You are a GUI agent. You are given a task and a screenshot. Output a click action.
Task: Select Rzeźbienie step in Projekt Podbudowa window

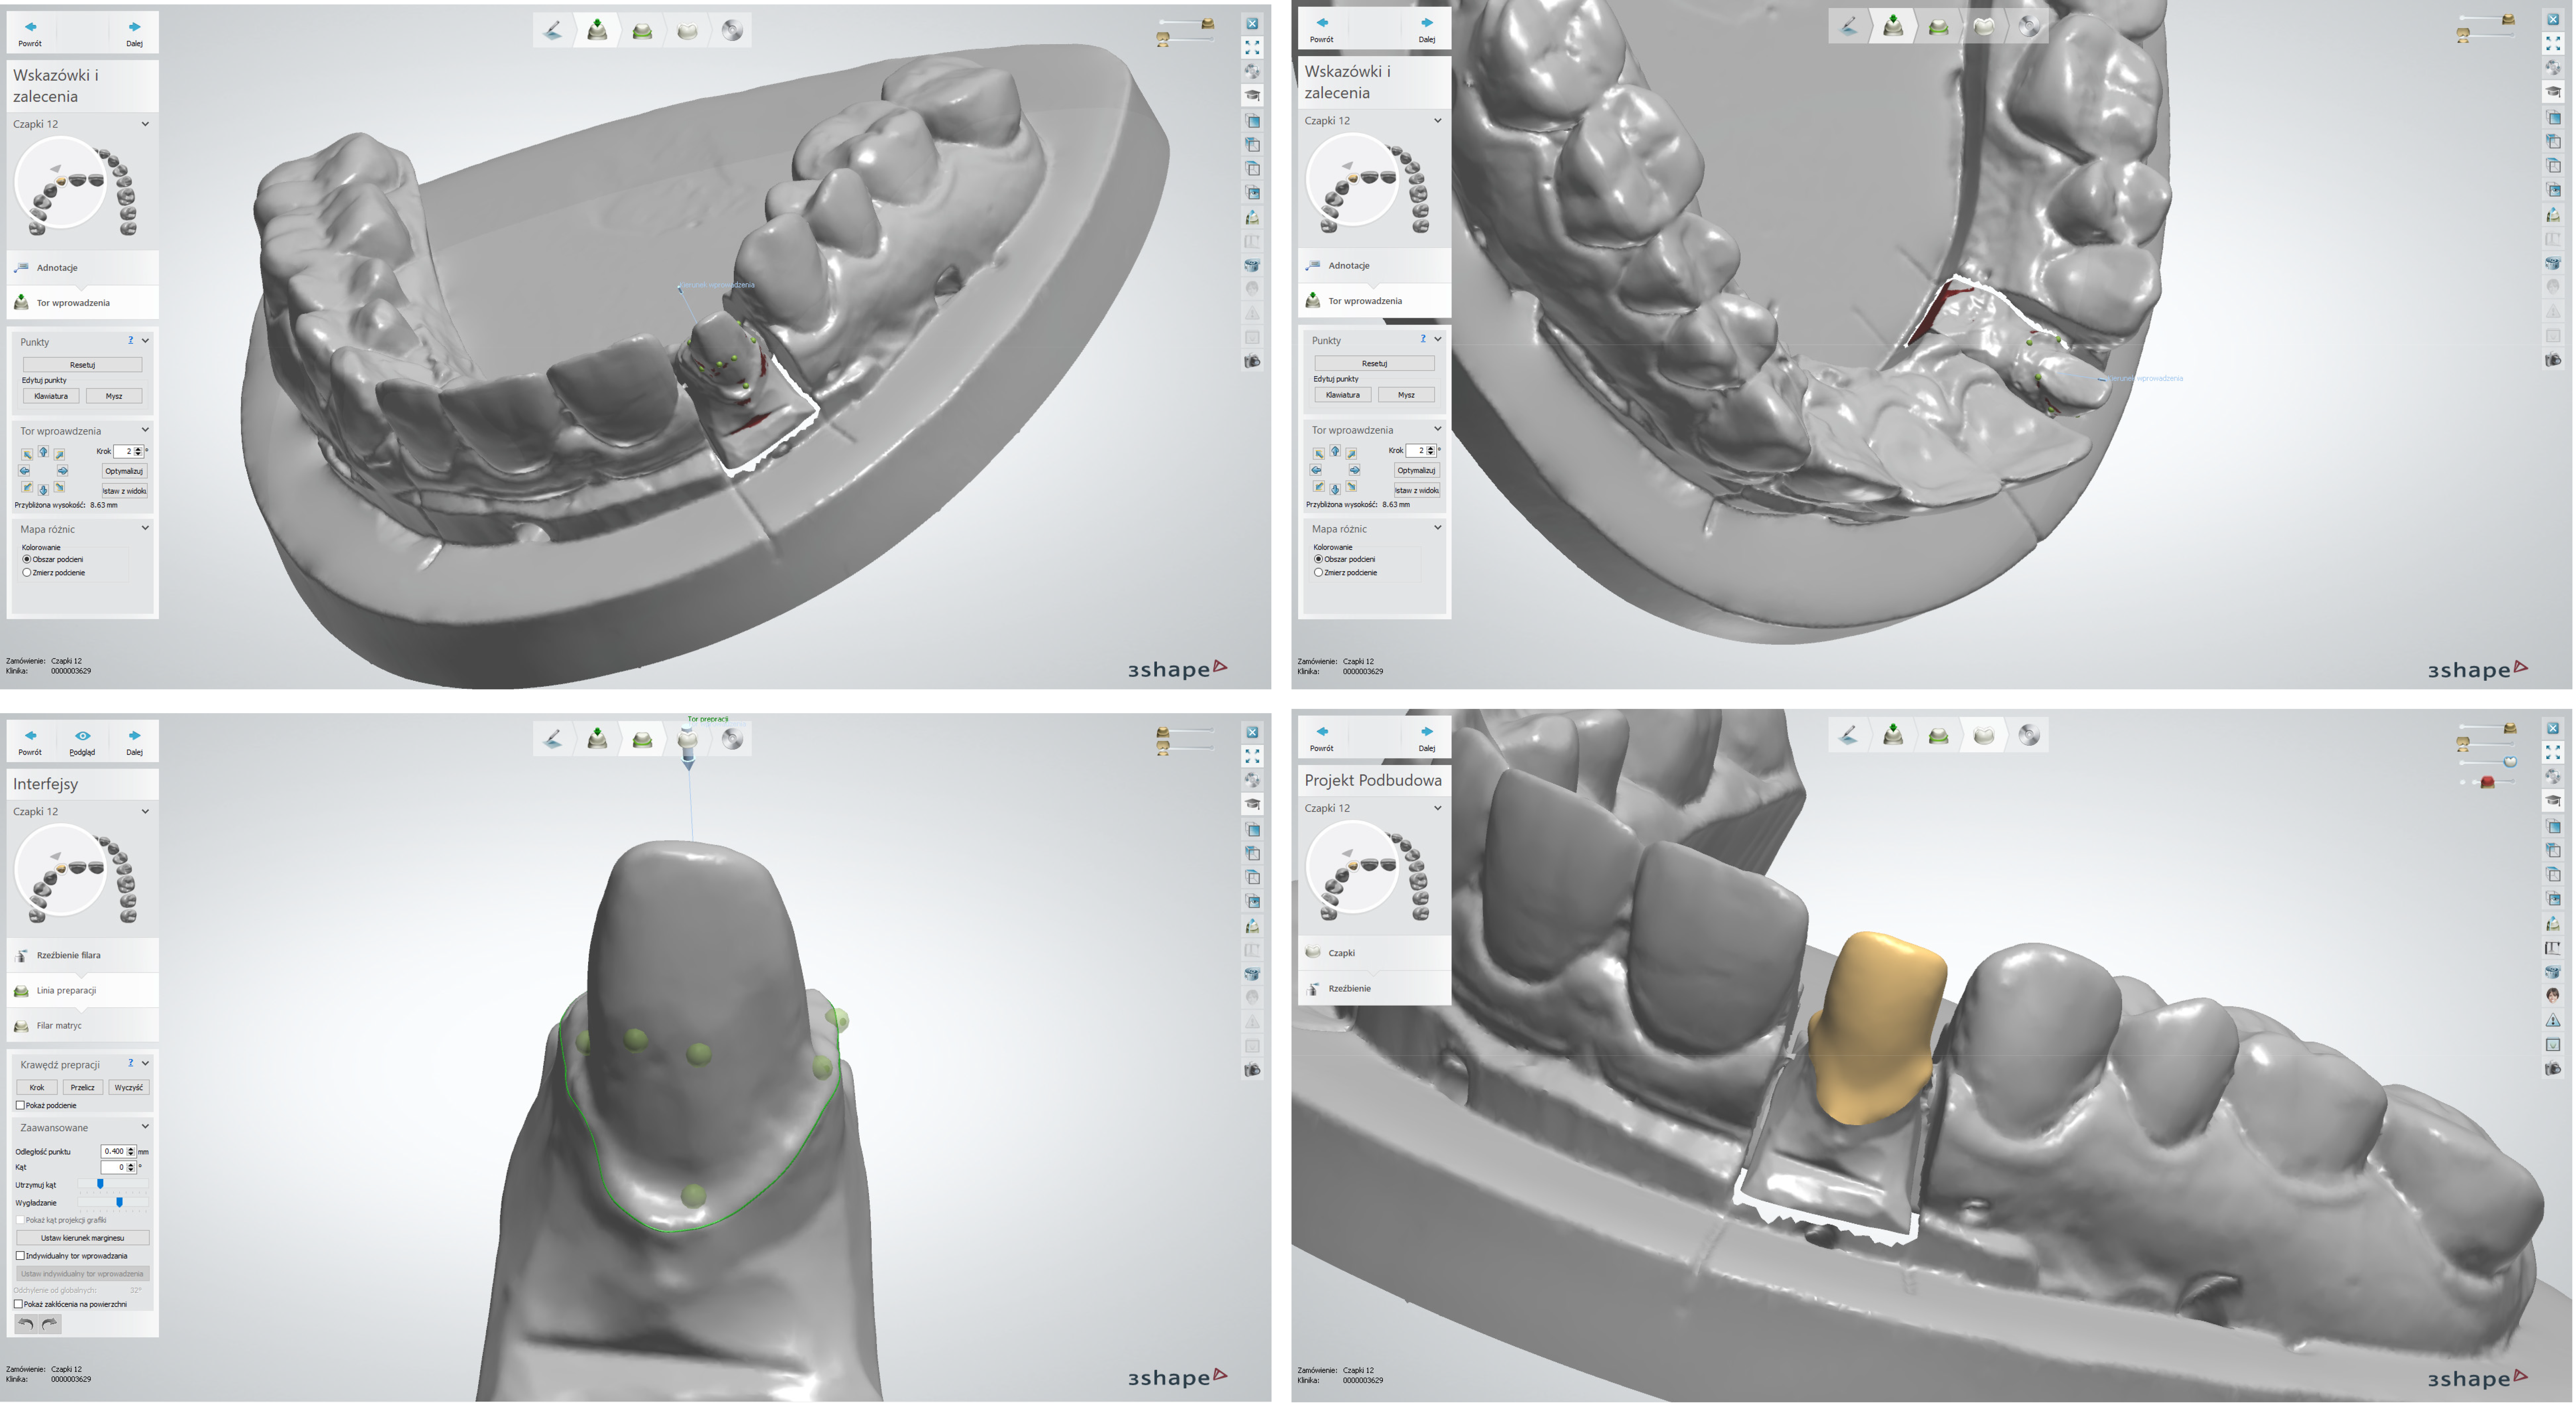pos(1374,988)
